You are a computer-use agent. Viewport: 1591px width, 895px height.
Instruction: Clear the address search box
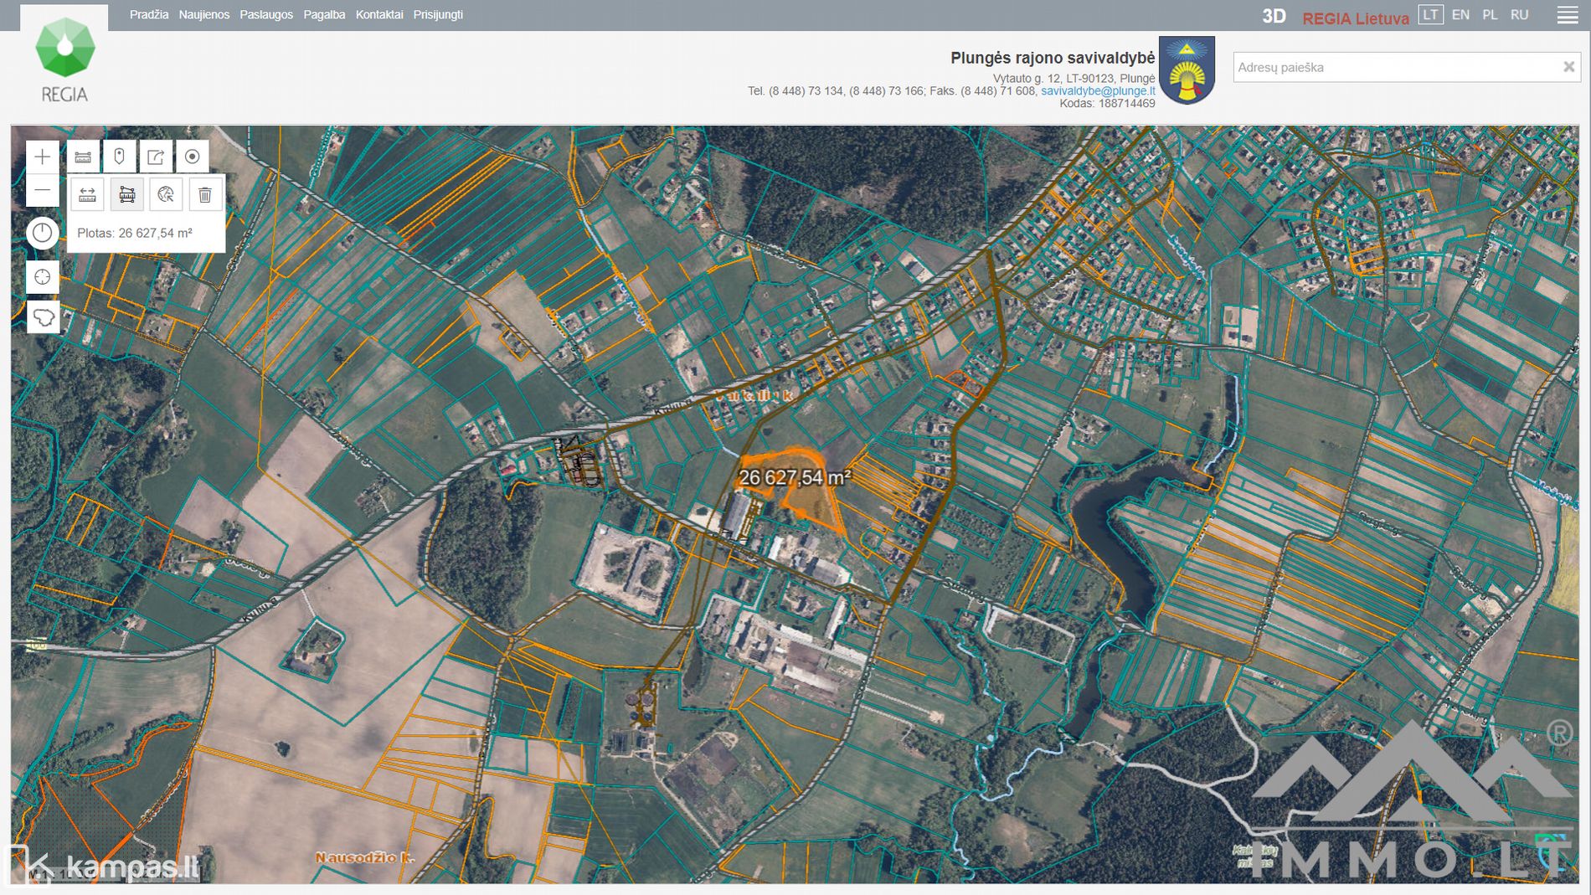tap(1568, 67)
